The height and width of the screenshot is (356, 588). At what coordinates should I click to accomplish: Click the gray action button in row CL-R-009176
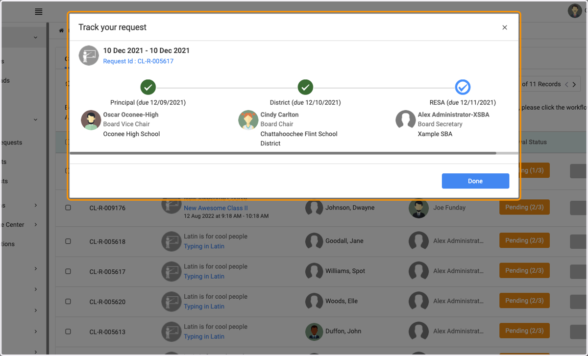579,208
